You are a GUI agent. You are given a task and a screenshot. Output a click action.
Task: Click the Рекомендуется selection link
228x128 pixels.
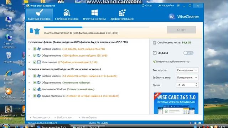click(41, 117)
